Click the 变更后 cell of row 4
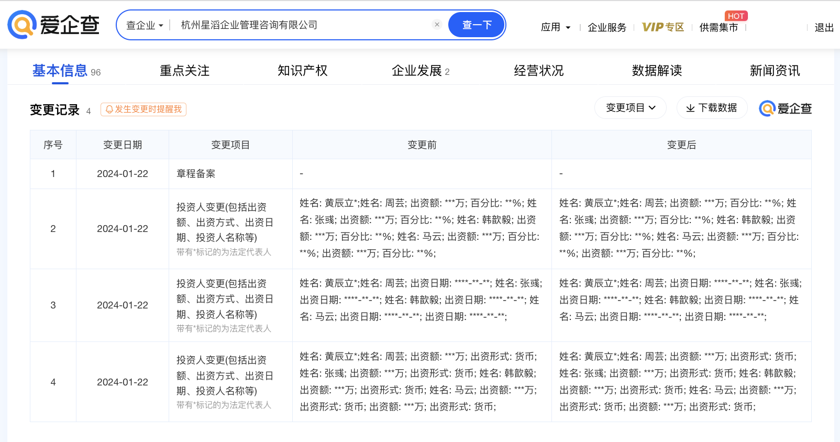This screenshot has width=840, height=442. (x=681, y=382)
